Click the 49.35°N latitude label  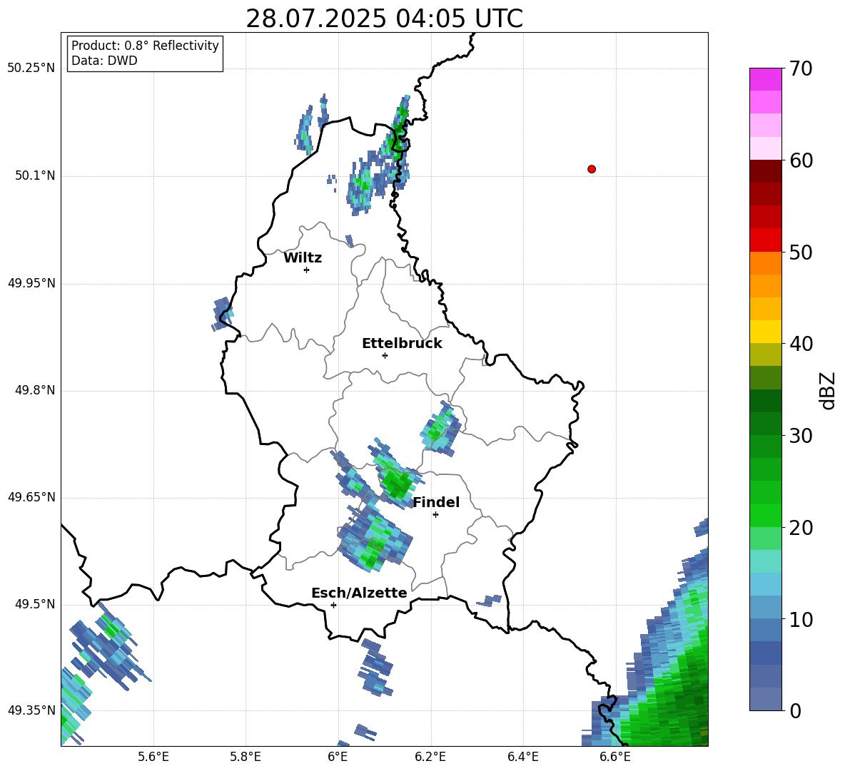pyautogui.click(x=31, y=710)
